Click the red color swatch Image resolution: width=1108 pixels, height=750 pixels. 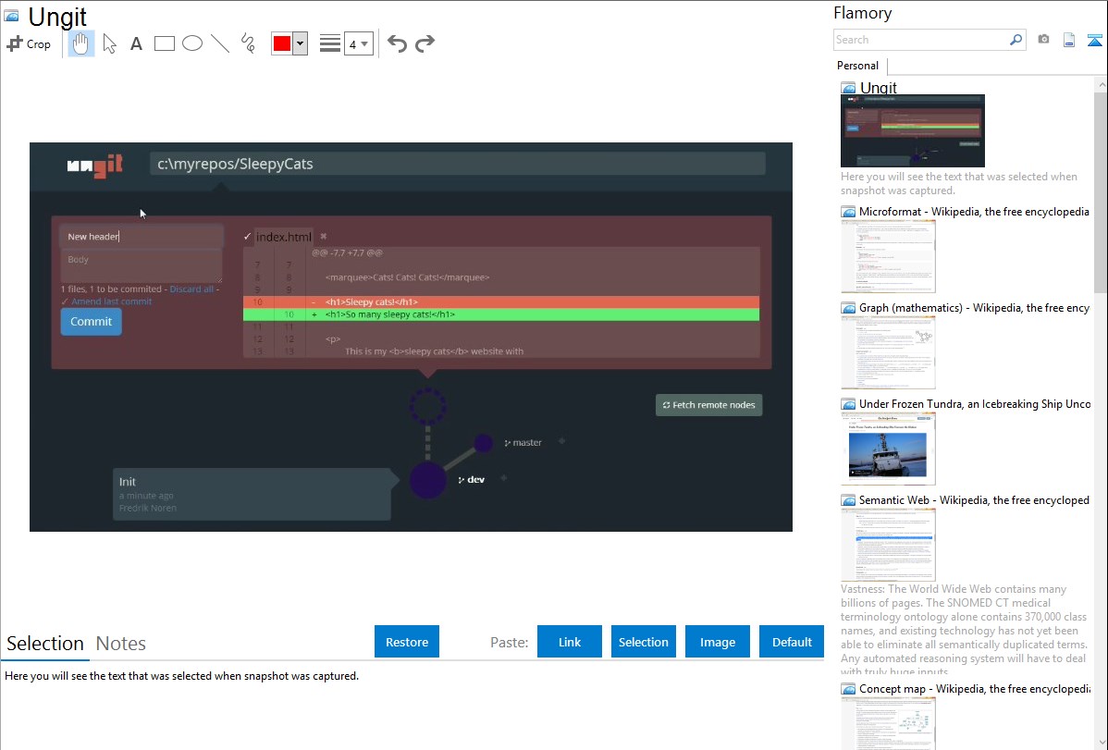coord(282,43)
